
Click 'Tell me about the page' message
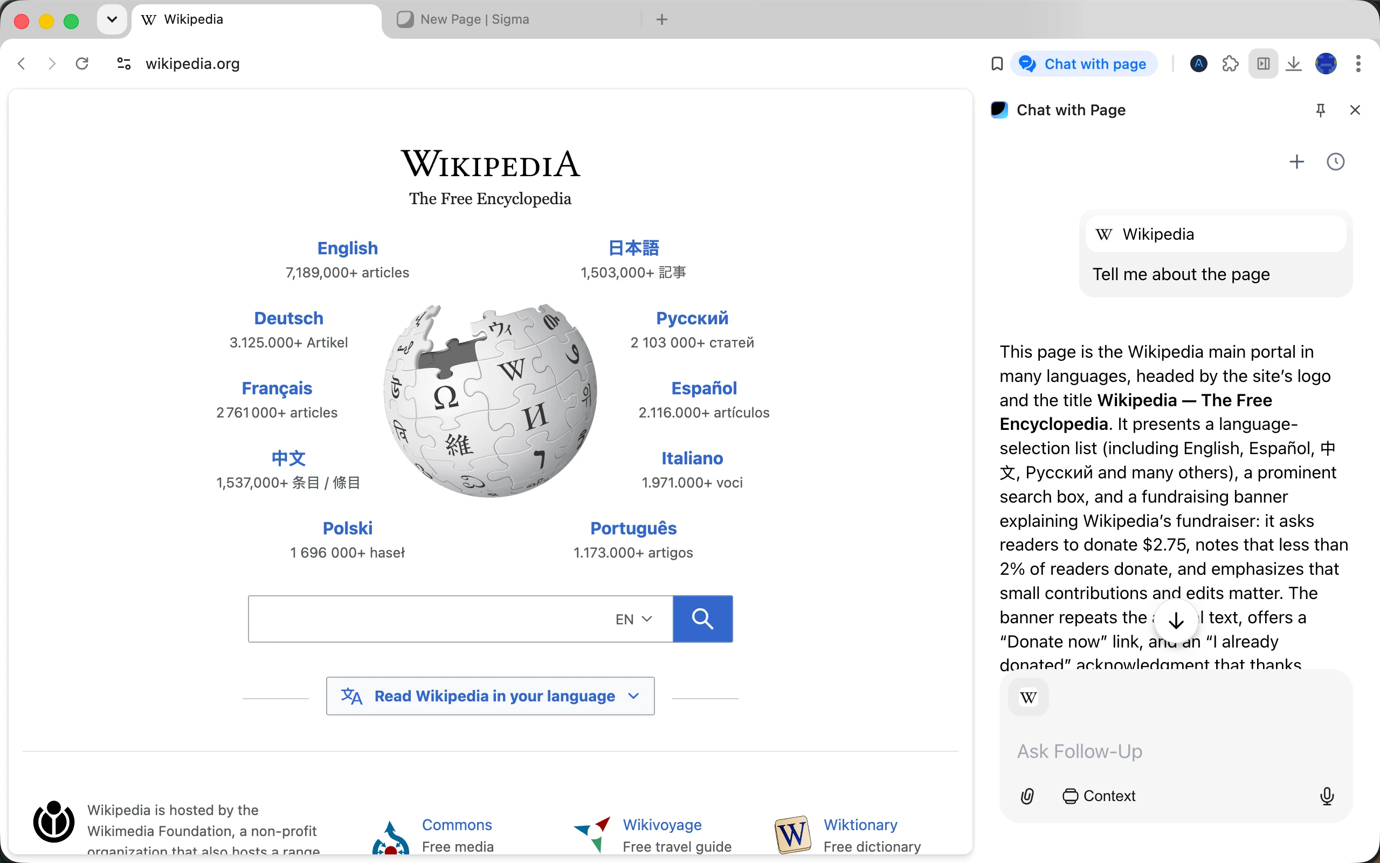(1181, 275)
